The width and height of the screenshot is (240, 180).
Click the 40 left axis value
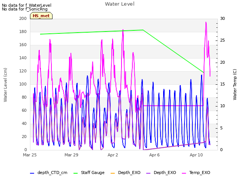[x=24, y=123]
